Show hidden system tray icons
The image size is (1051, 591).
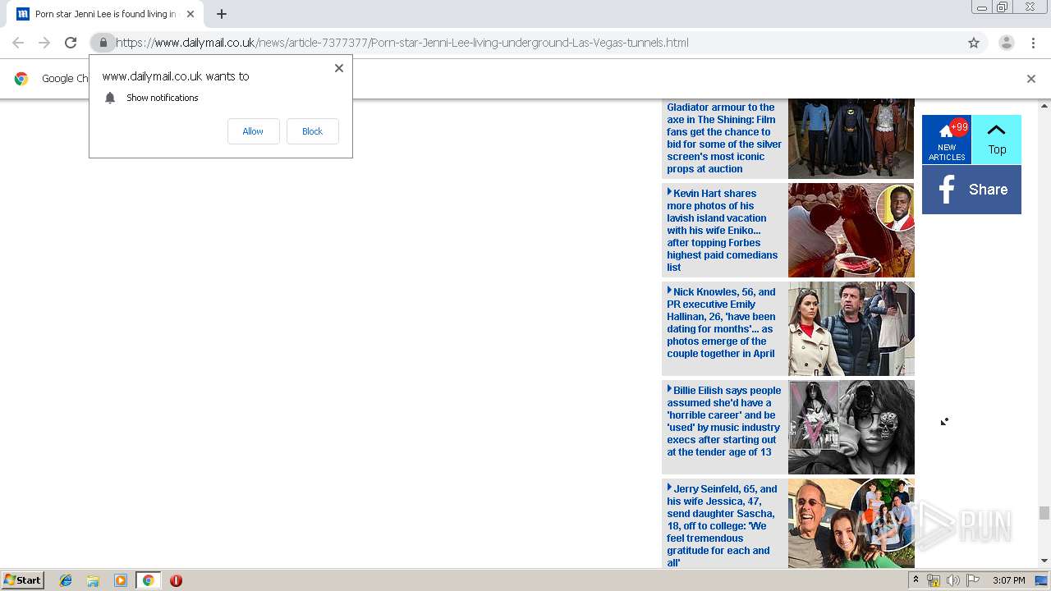916,580
